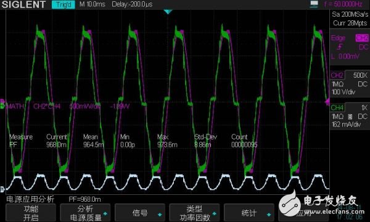
Task: Expand the 分析 电源质量 dropdown
Action: click(x=85, y=213)
